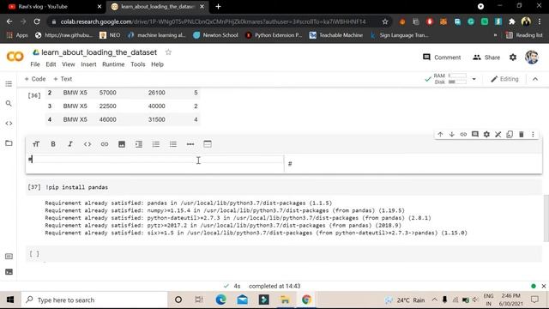549x309 pixels.
Task: Open the Help menu
Action: pyautogui.click(x=157, y=64)
